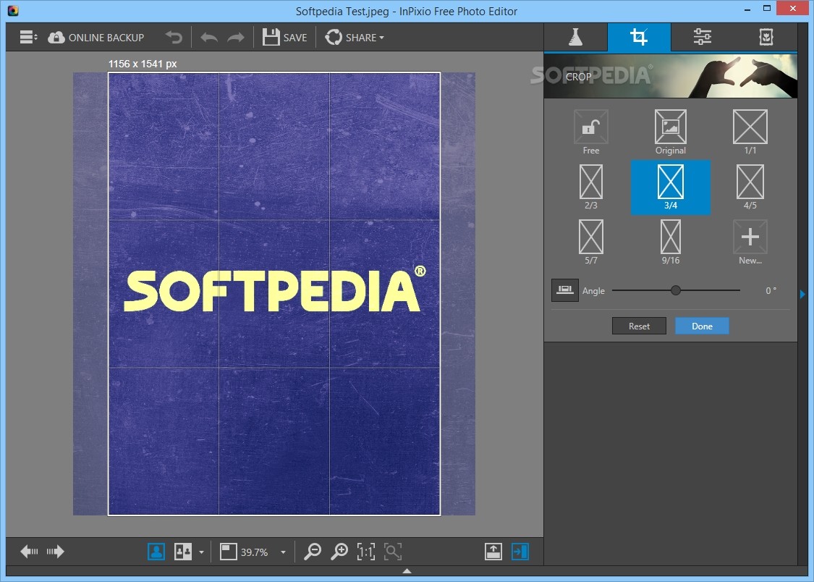Choose the Original crop ratio

670,132
